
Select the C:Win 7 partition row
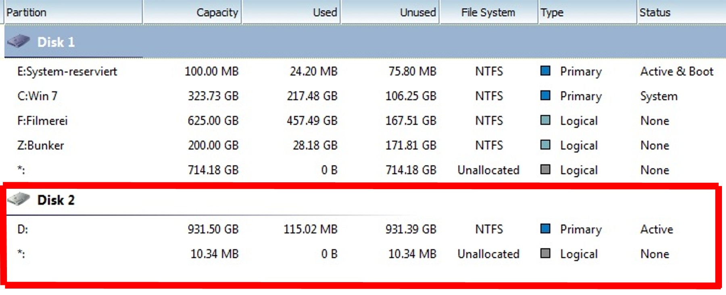tap(37, 96)
